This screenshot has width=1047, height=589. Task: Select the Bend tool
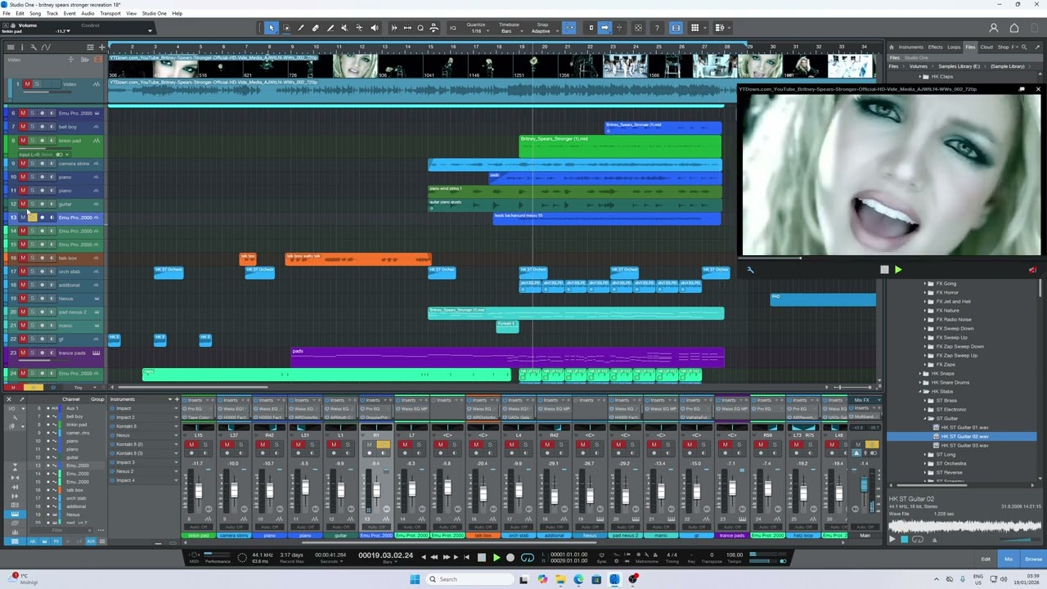pyautogui.click(x=359, y=28)
